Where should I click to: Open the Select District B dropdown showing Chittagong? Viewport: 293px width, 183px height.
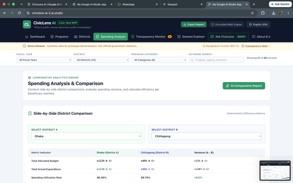(x=206, y=136)
